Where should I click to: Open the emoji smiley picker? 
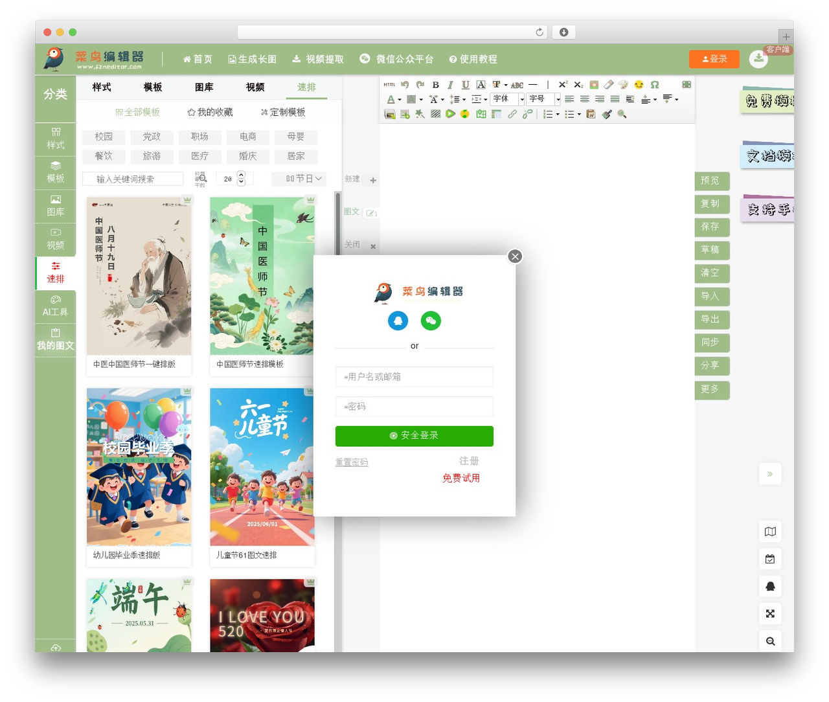tap(639, 85)
